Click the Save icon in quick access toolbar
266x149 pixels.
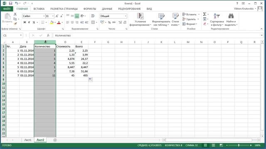click(x=10, y=3)
